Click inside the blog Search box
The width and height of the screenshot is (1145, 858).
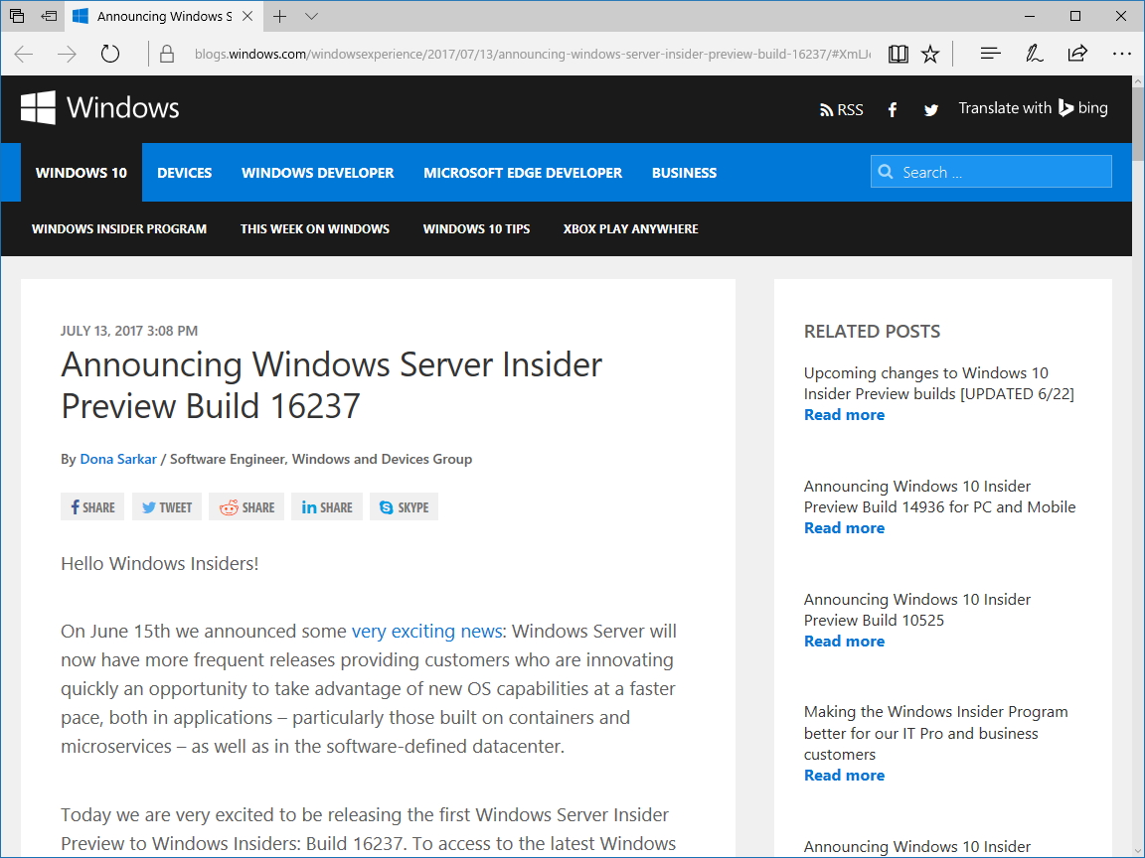click(991, 171)
